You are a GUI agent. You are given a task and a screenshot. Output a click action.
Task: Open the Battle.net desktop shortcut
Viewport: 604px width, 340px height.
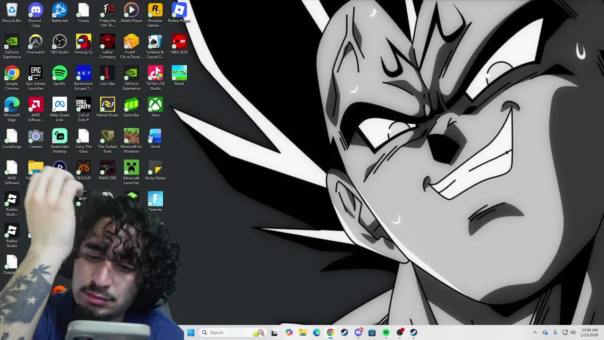59,13
